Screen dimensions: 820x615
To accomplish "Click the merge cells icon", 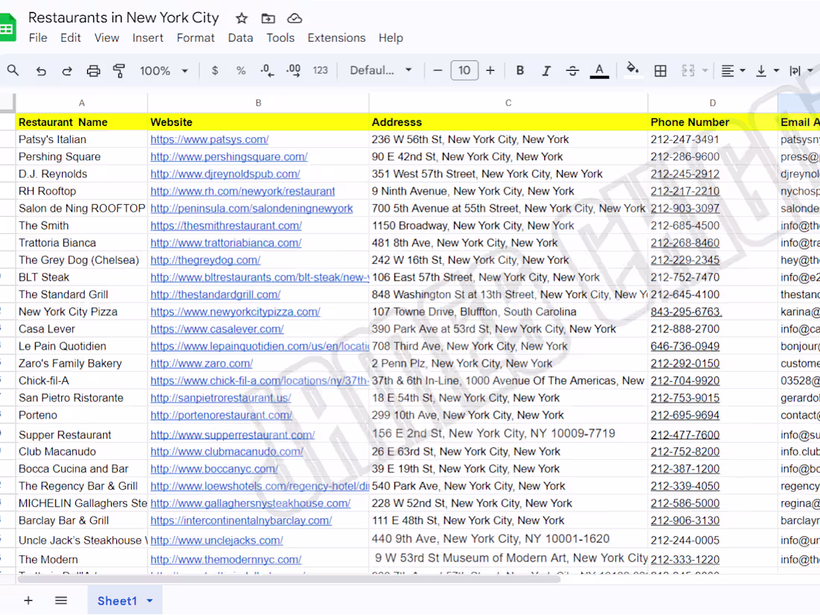I will [x=688, y=71].
